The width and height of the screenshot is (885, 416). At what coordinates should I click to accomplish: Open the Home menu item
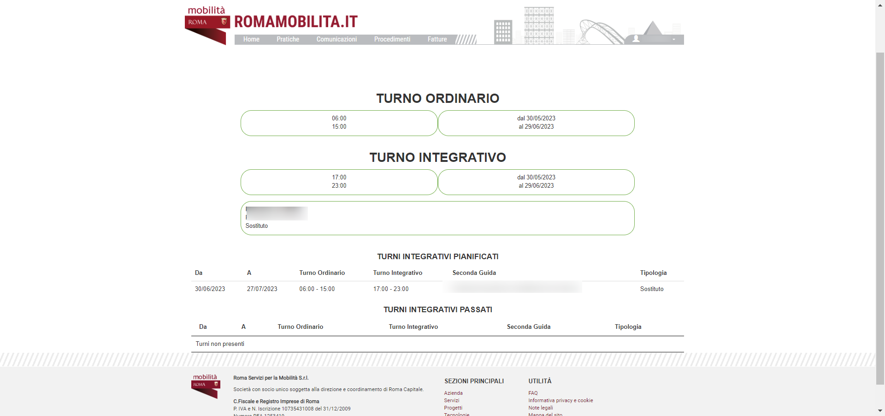251,40
